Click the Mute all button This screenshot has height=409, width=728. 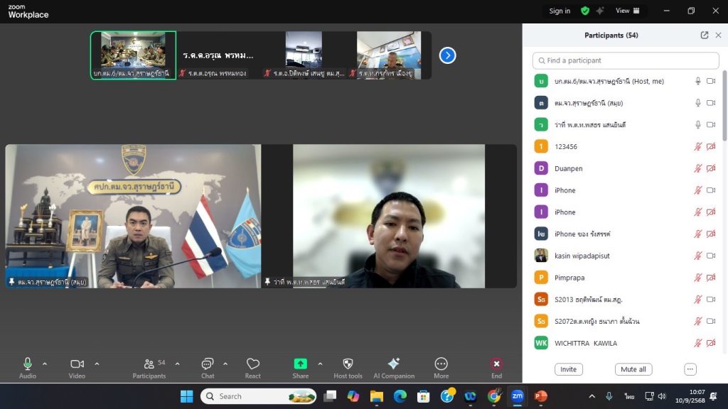point(633,369)
